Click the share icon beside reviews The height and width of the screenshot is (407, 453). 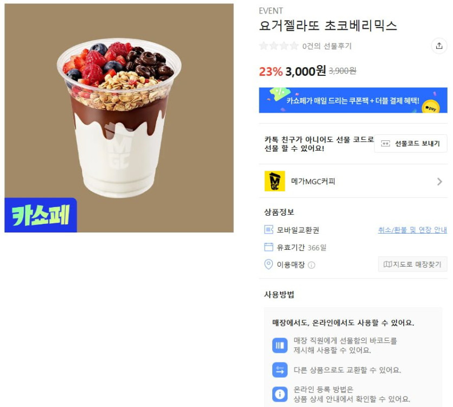click(439, 46)
